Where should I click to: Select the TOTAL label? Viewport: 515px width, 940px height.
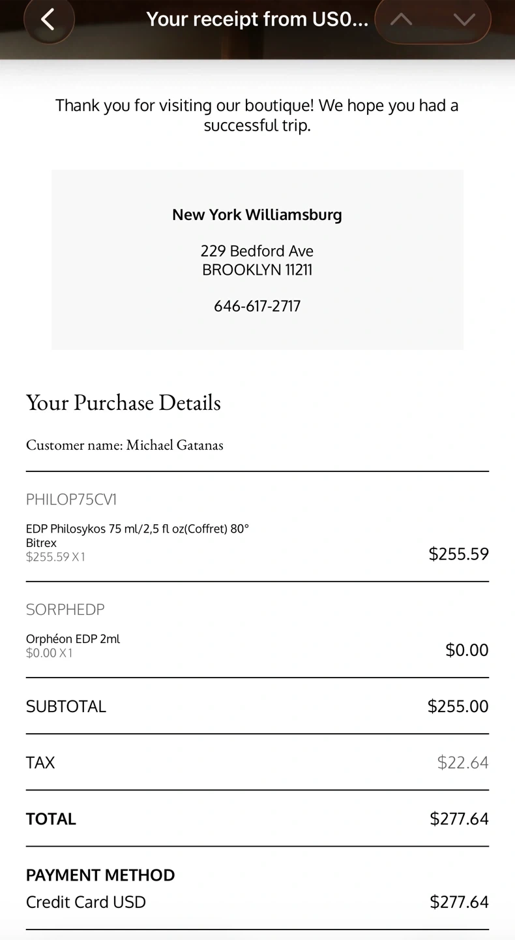pyautogui.click(x=51, y=819)
